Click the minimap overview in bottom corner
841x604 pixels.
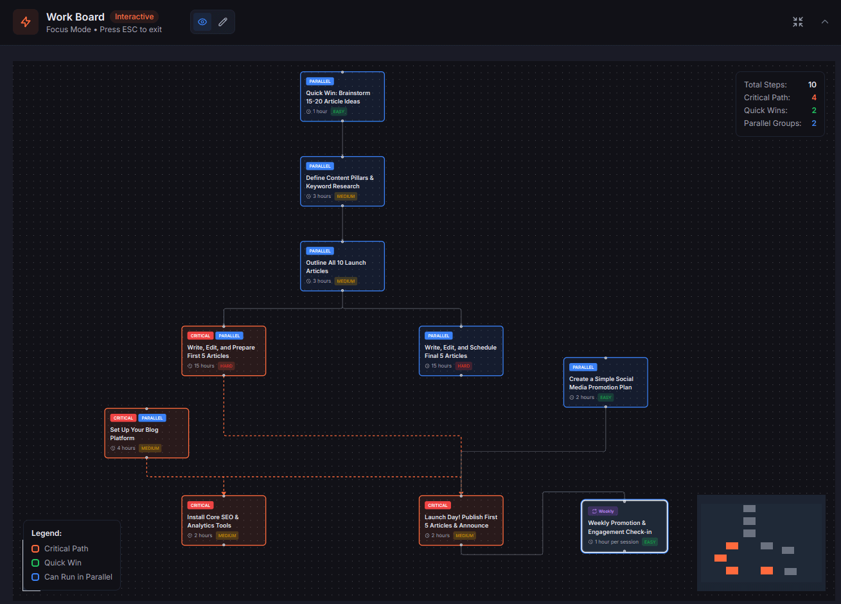[761, 543]
